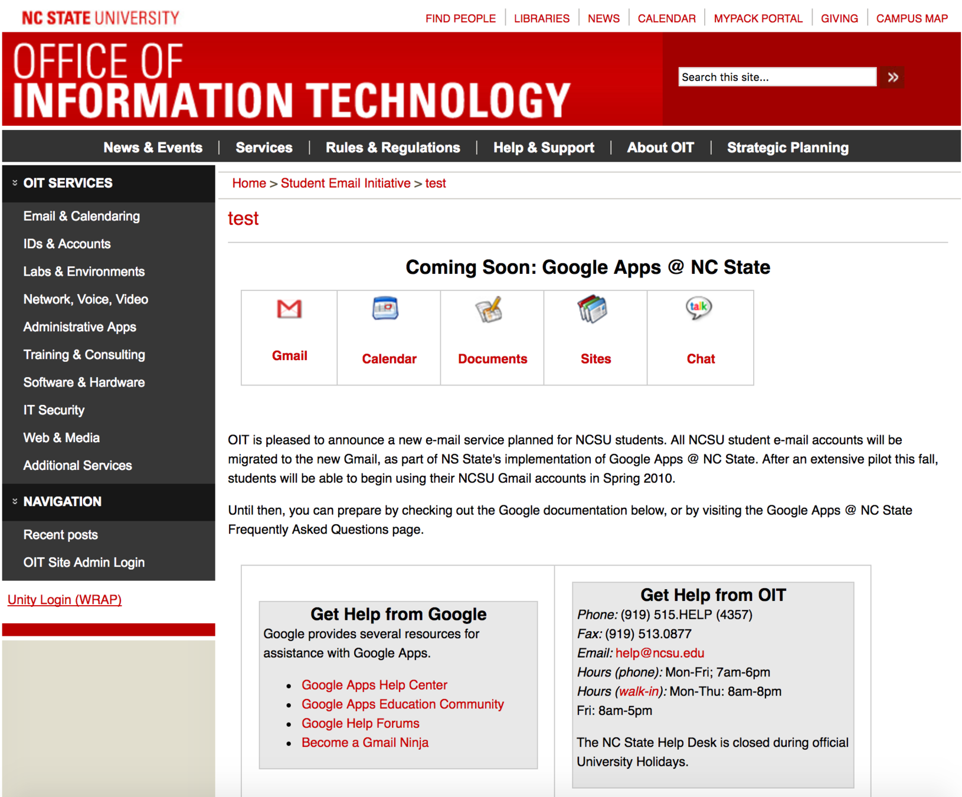Click the Coming Soon: Google Apps heading
962x797 pixels.
pos(587,267)
